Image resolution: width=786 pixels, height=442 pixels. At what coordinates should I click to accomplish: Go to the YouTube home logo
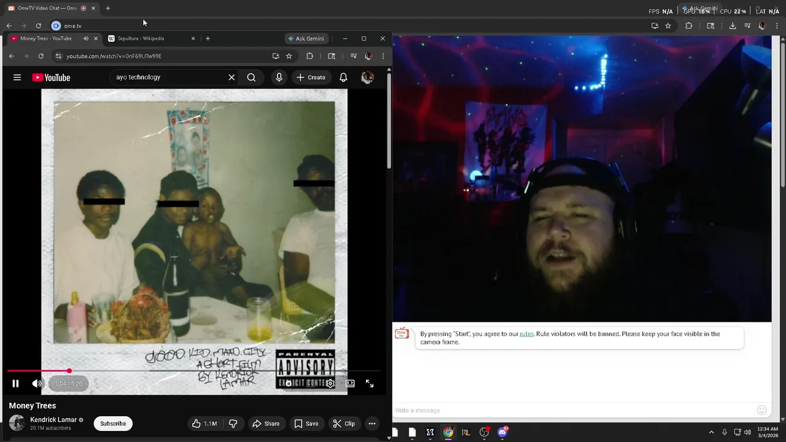click(51, 77)
